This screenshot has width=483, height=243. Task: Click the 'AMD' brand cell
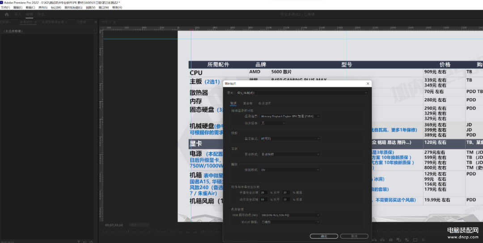255,71
